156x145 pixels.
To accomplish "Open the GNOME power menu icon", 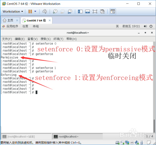I will click(x=151, y=26).
